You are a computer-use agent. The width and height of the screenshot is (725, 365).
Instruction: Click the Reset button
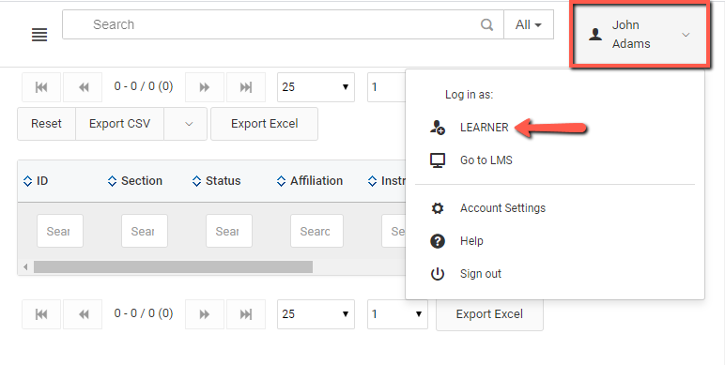[x=46, y=124]
